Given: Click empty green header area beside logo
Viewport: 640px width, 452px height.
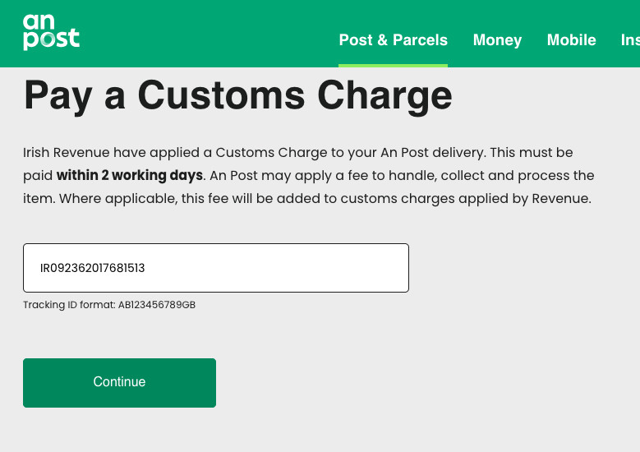Looking at the screenshot, I should click(205, 33).
